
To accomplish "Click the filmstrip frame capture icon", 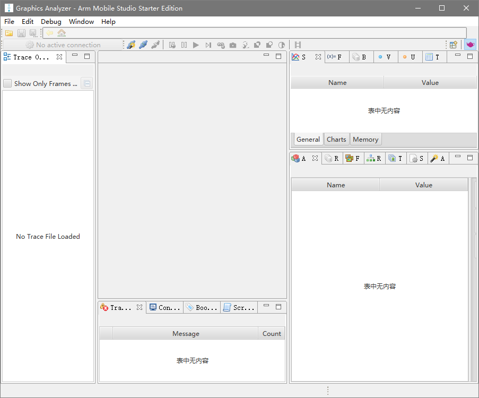I will (298, 45).
